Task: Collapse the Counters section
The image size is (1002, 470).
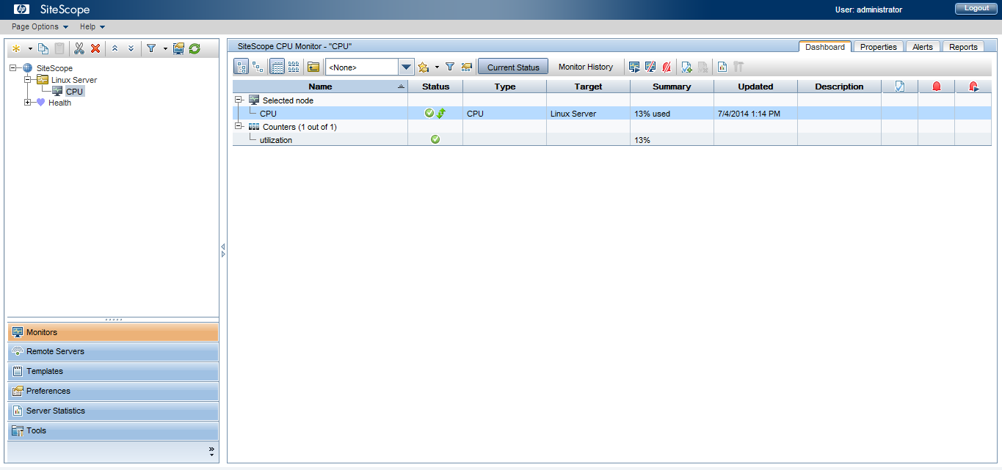Action: (x=238, y=127)
